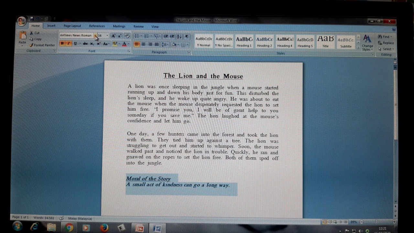This screenshot has height=233, width=414.
Task: Click the Shrink Font icon
Action: click(119, 36)
